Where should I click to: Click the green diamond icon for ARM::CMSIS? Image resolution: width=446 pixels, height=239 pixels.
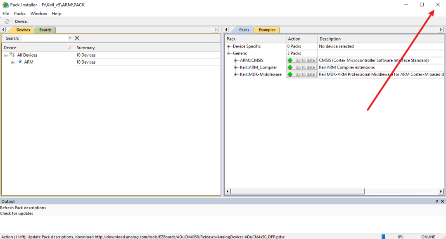tap(290, 60)
